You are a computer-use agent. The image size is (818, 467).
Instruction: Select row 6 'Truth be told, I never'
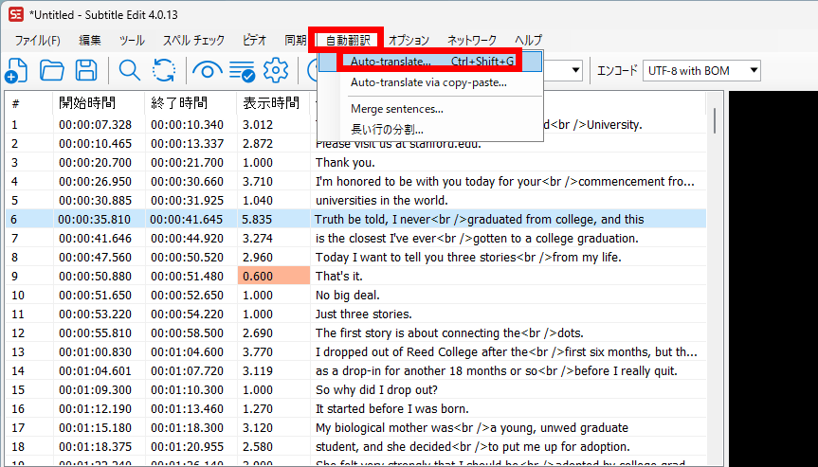point(355,220)
